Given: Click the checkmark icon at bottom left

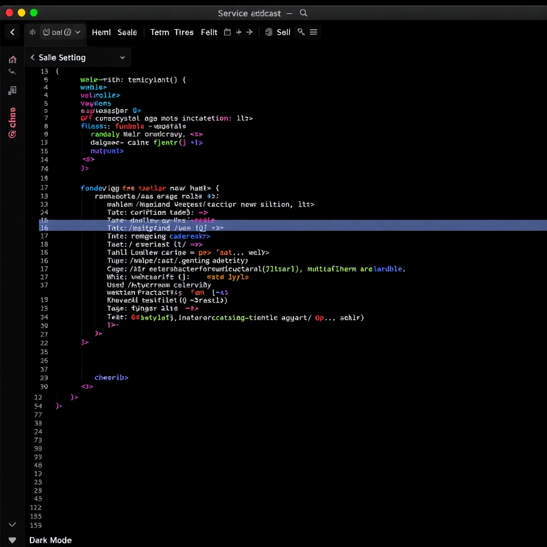Looking at the screenshot, I should 12,525.
